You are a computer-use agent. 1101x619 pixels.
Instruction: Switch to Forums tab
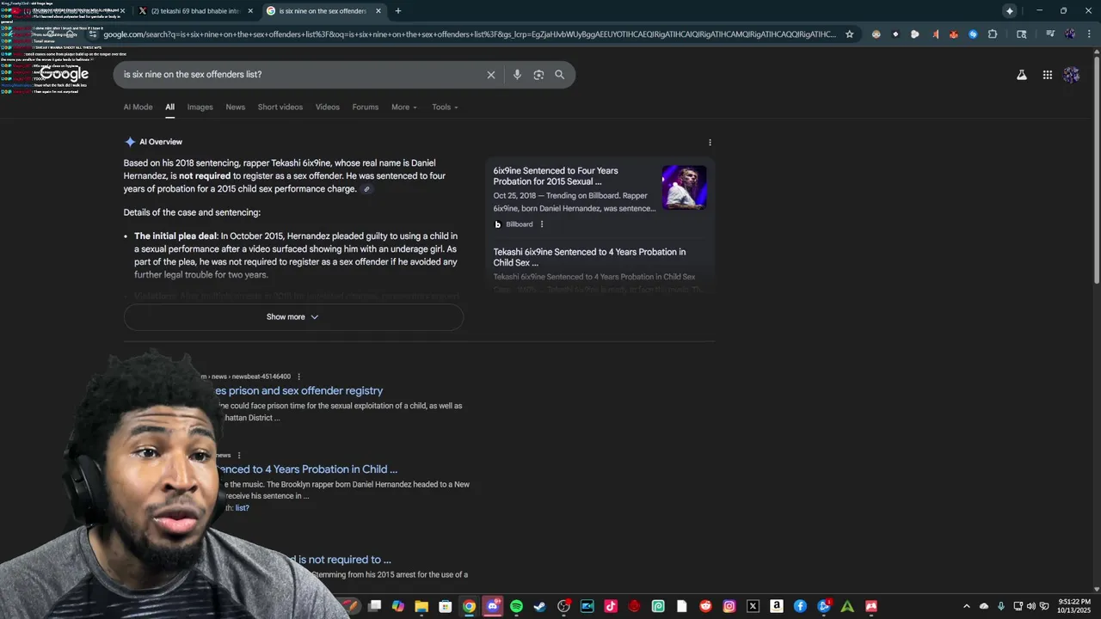click(365, 107)
